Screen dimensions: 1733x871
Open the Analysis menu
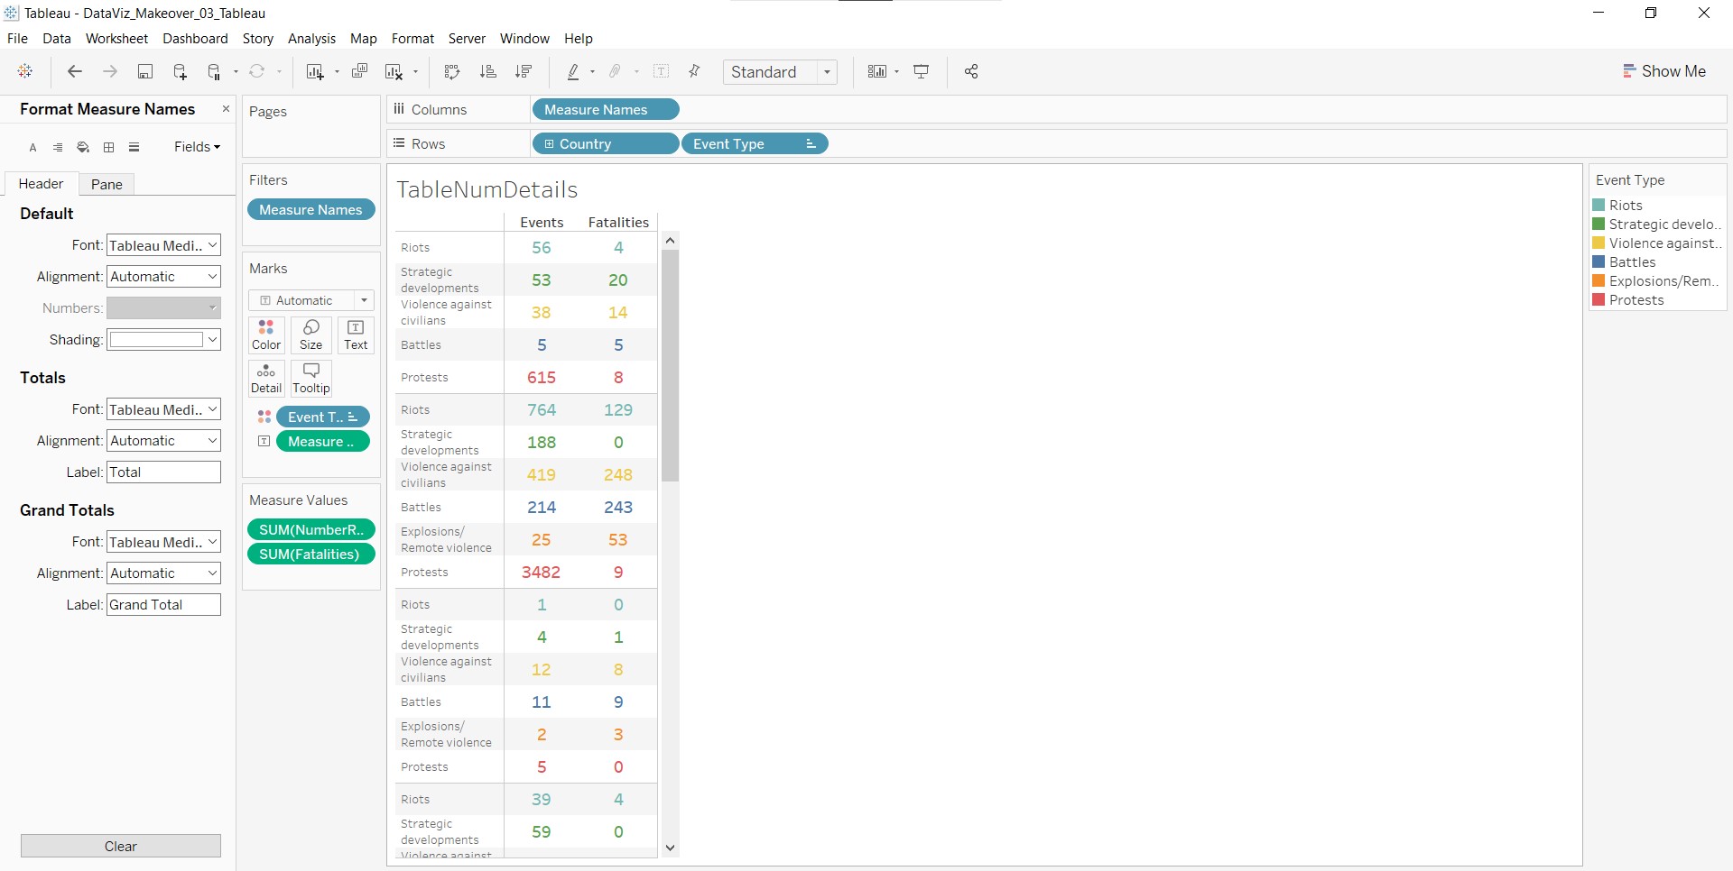(311, 39)
